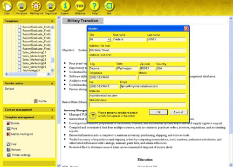Click the First name field
Screen dimensions: 233x167
click(129, 39)
